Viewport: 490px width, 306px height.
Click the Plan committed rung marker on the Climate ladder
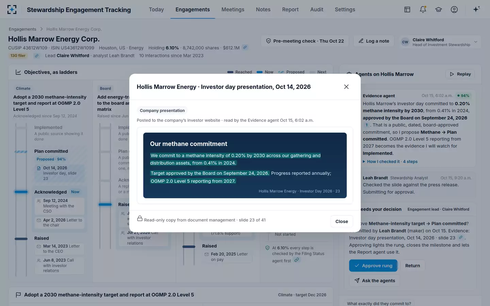[x=21, y=152]
